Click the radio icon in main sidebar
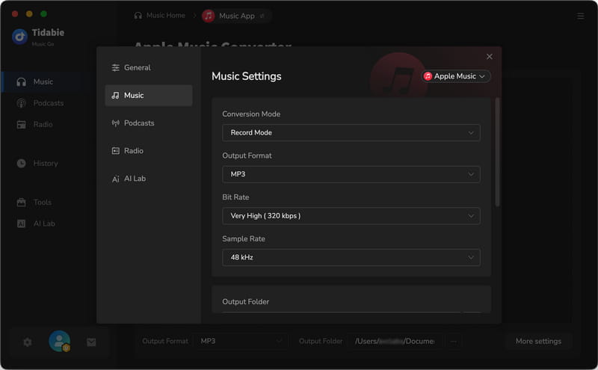Screen dimensions: 598x370 point(22,124)
